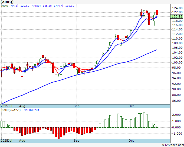Click the MACD:0.231 value
Viewport: 184px width, 147px height.
(x=31, y=110)
